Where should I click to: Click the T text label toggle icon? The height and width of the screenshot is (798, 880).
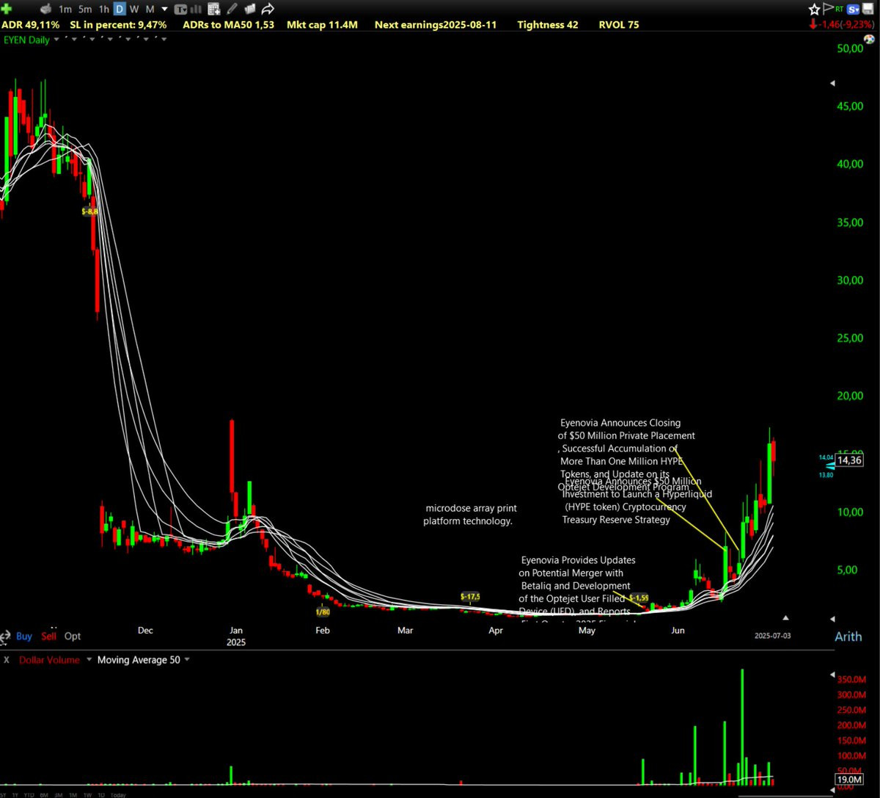[180, 10]
